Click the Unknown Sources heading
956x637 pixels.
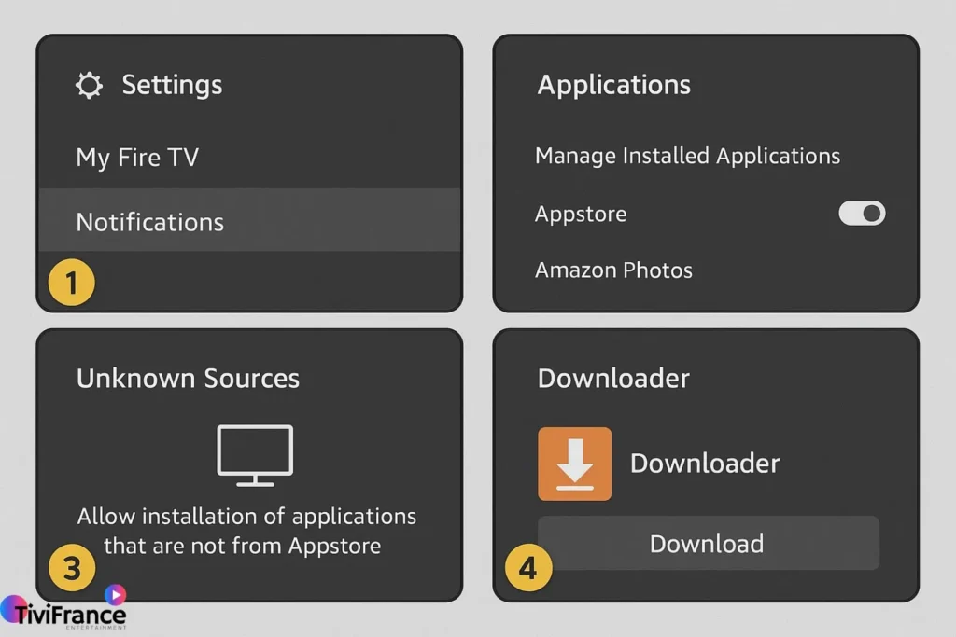coord(188,378)
